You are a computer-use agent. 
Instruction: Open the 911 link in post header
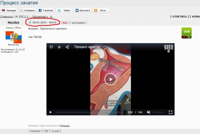coord(65,23)
